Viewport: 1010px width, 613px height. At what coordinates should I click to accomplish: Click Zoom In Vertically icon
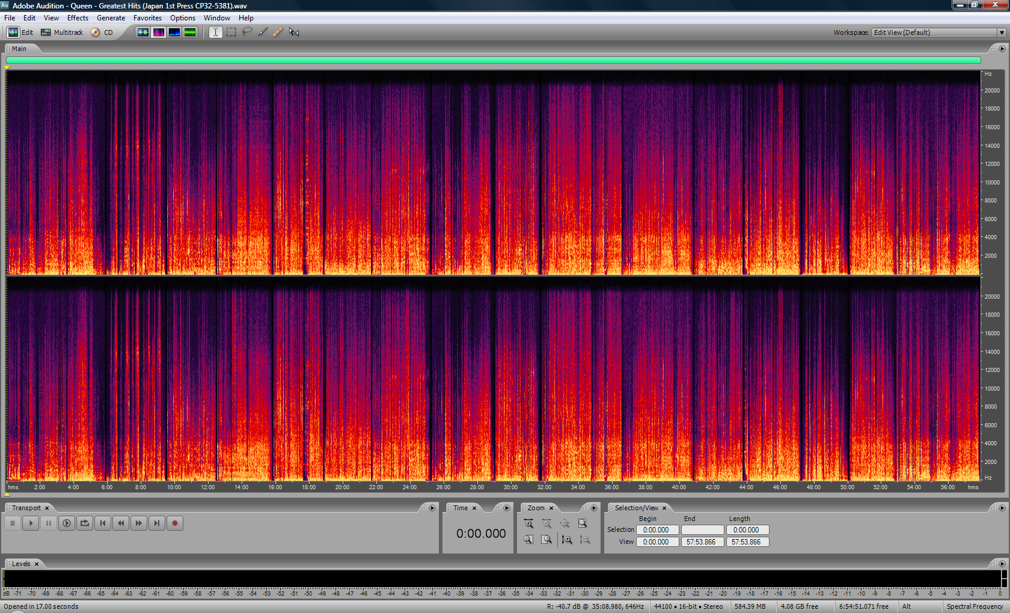[x=566, y=540]
